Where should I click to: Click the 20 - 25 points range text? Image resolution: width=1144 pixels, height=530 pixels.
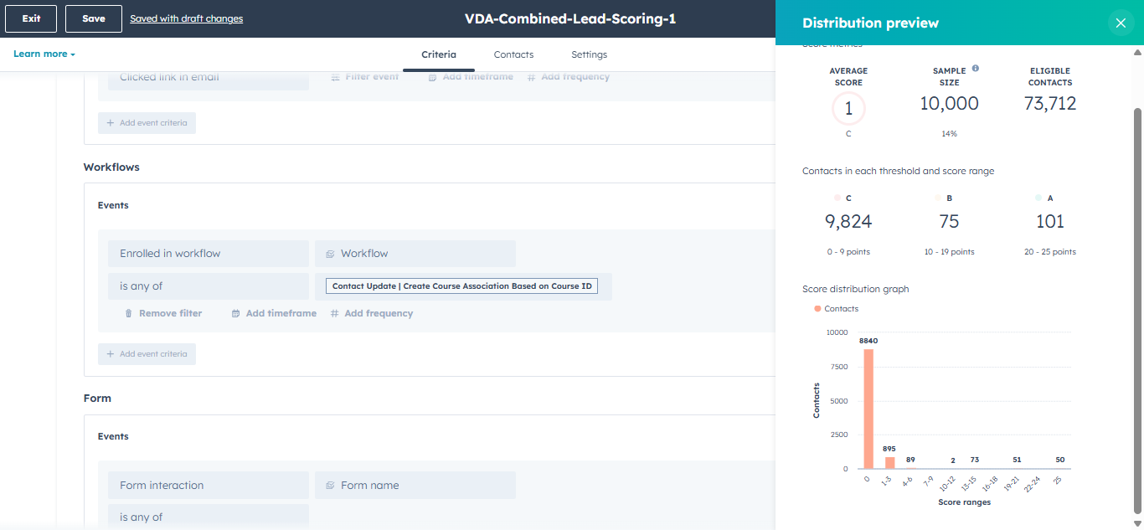click(x=1050, y=252)
